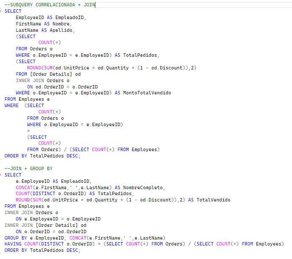Click 'FROM Employees e' in second query
The height and width of the screenshot is (259, 292).
[x=27, y=206]
